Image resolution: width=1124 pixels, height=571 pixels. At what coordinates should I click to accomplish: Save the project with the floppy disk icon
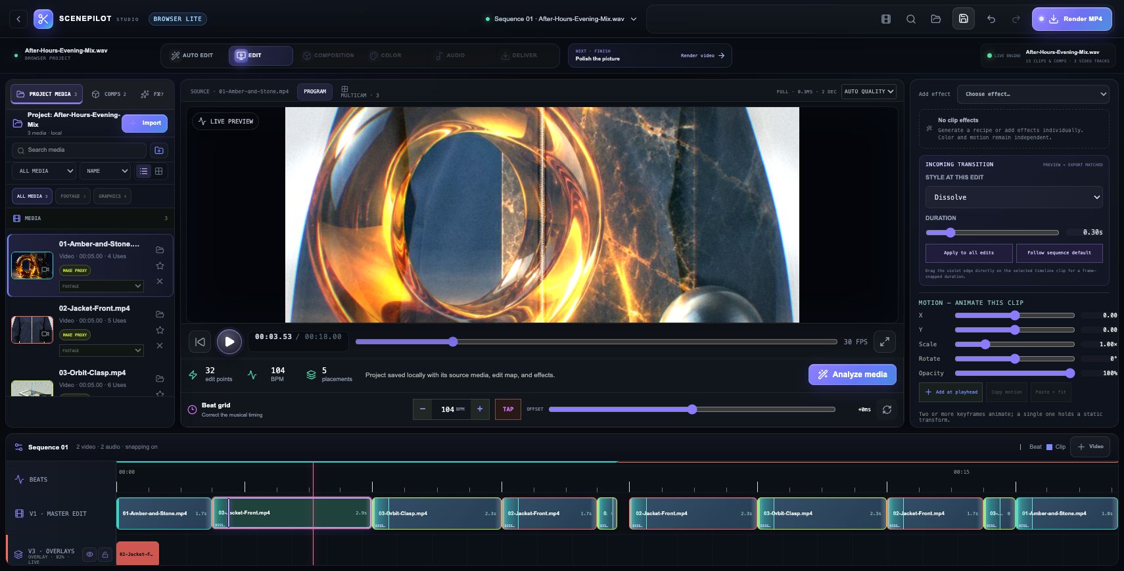[x=964, y=19]
